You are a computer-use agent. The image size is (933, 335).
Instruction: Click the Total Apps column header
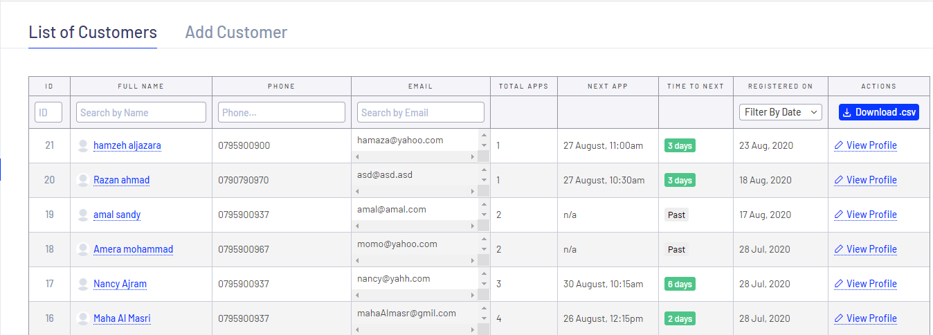pyautogui.click(x=523, y=87)
